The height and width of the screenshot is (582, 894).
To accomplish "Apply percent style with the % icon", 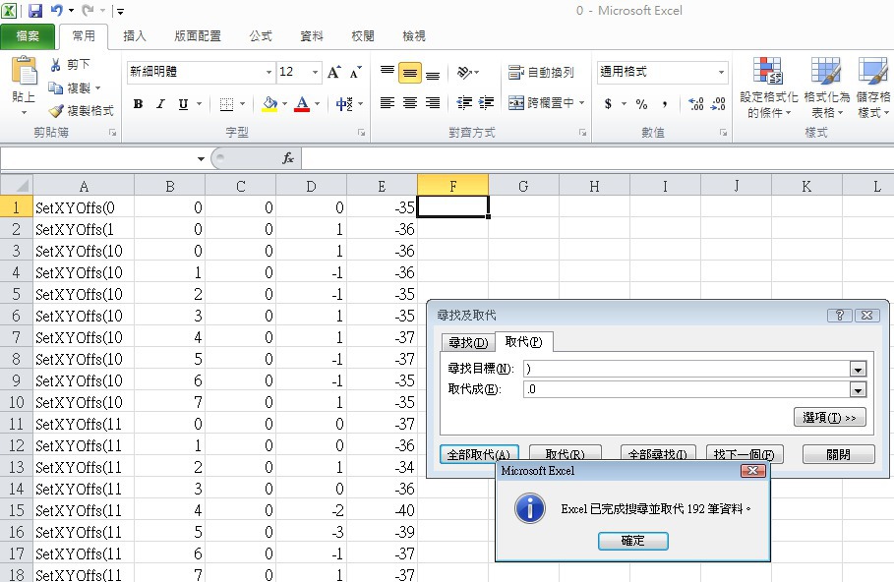I will [x=641, y=104].
